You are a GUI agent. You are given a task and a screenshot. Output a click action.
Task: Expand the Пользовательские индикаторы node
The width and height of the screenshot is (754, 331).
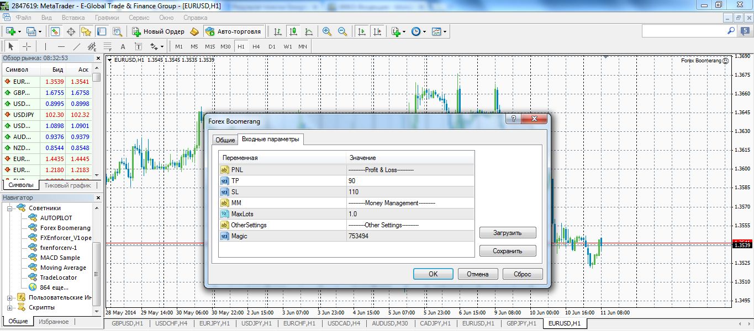point(9,297)
